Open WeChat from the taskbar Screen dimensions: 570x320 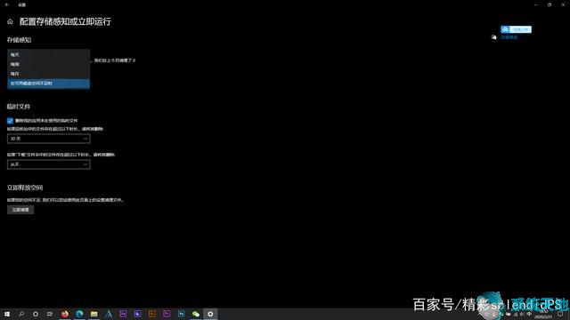coord(196,314)
